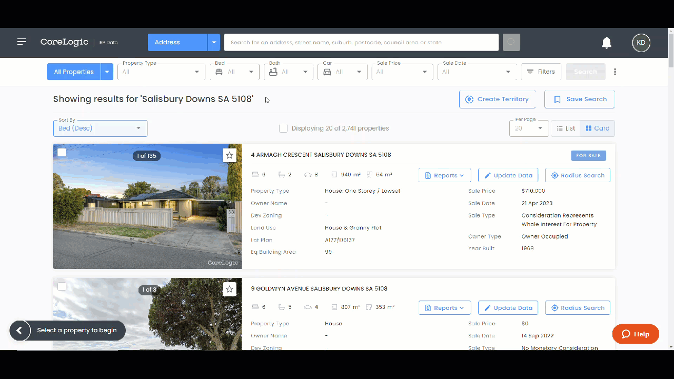Update Data for 4 Armagh Crescent
The height and width of the screenshot is (379, 674).
pyautogui.click(x=508, y=175)
